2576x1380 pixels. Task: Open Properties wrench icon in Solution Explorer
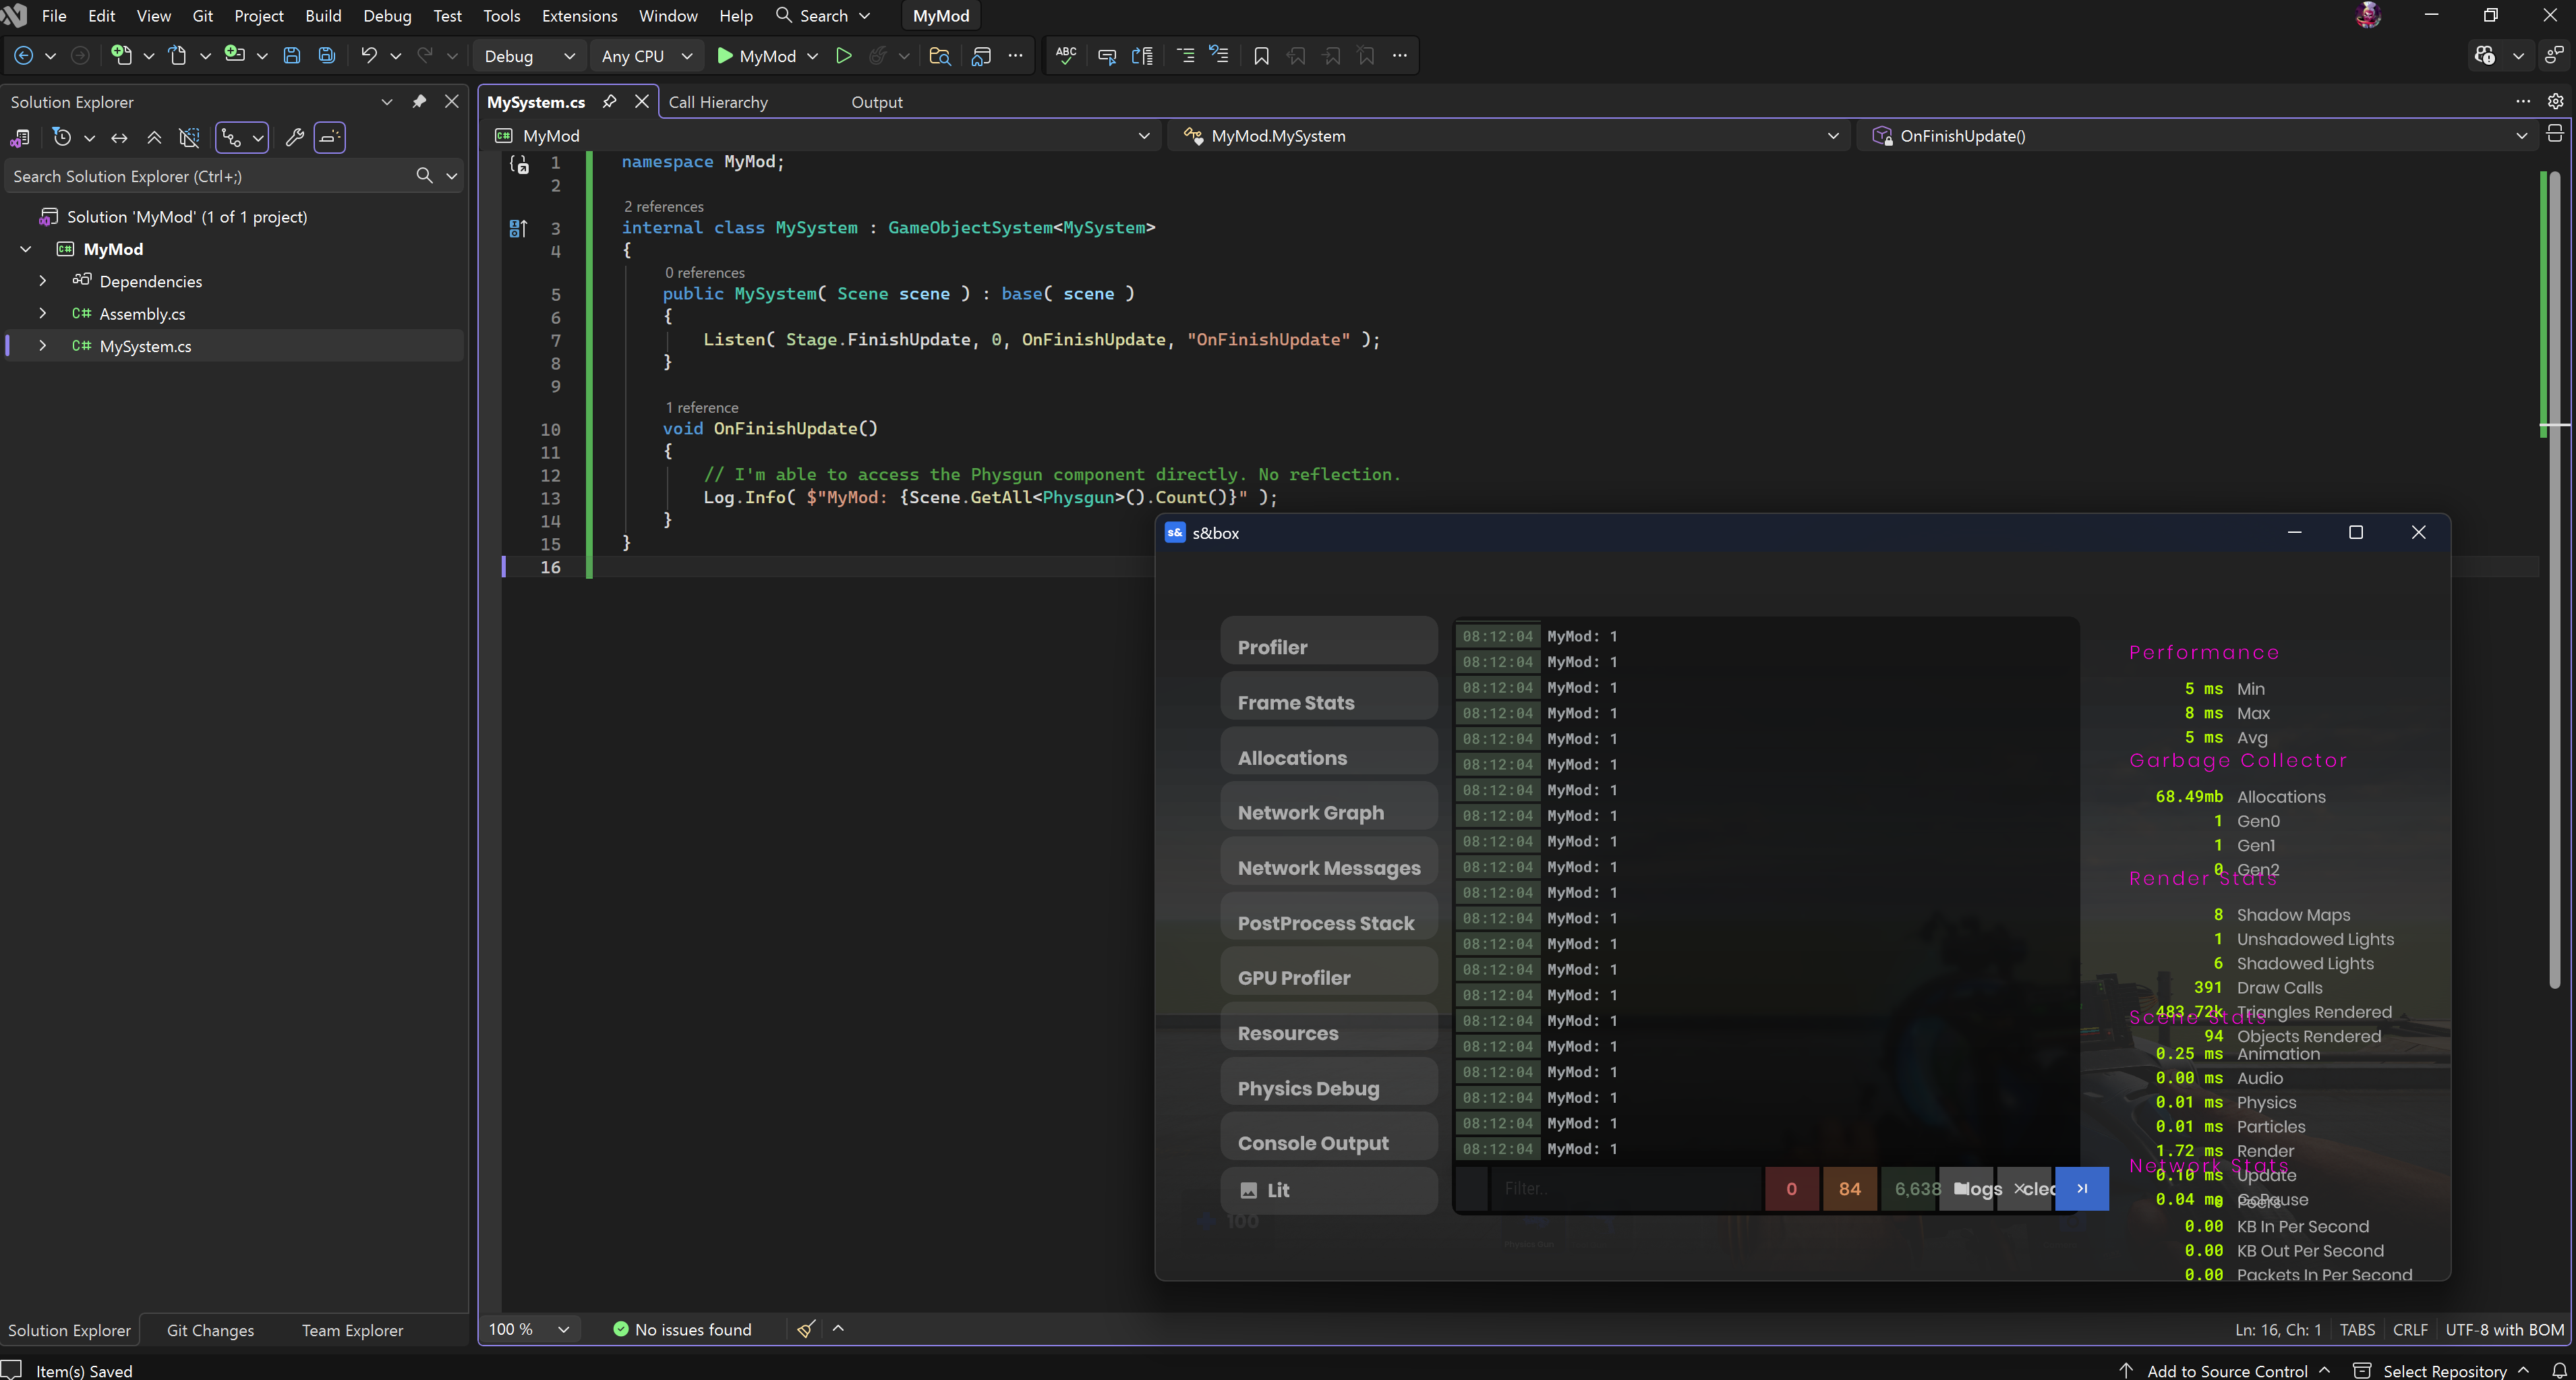tap(294, 138)
